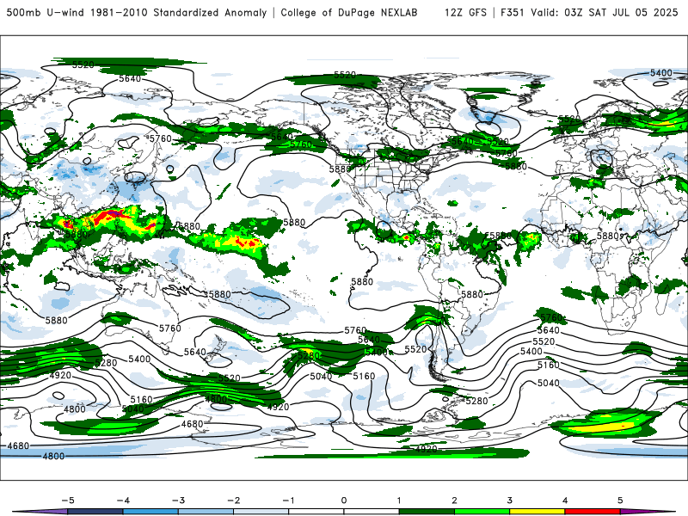Click the "5" colorbar tick label
Viewport: 688px width, 516px height.
620,501
